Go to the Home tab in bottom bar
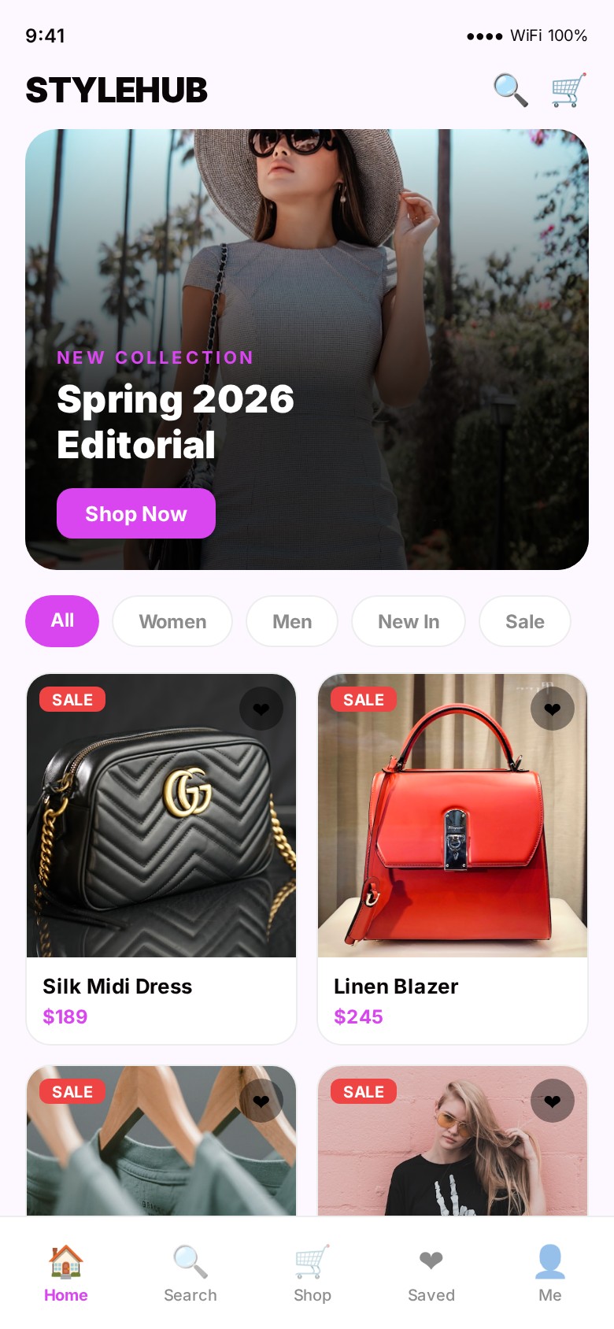The image size is (614, 1329). click(66, 1273)
